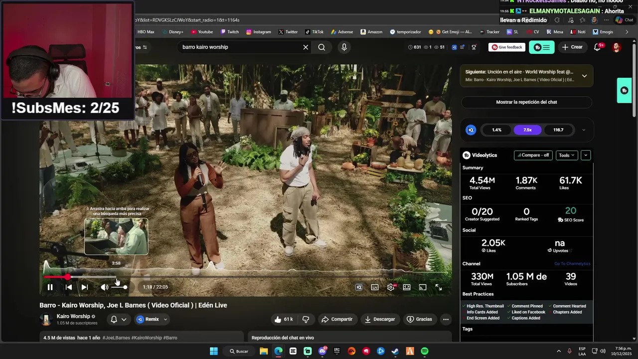The image size is (638, 359).
Task: Open Steam from the taskbar
Action: 395,351
